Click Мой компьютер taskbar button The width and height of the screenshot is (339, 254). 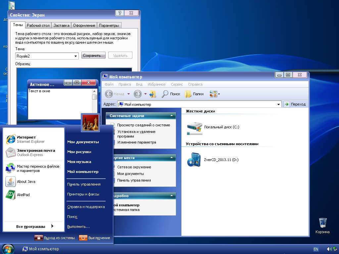[41, 249]
